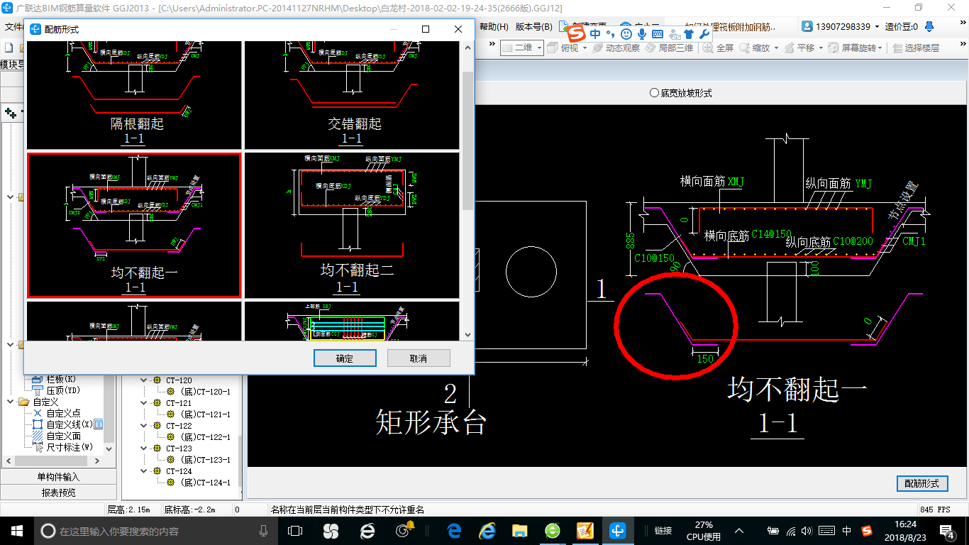Collapse the CT-122 tree node
Screen dimensions: 969x545
pos(144,426)
